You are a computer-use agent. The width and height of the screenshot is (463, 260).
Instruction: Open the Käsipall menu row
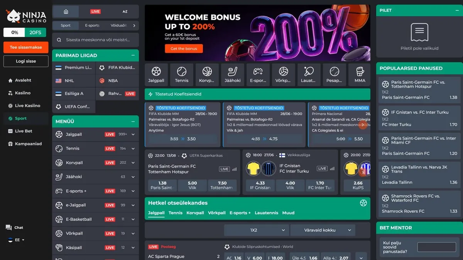click(x=95, y=247)
